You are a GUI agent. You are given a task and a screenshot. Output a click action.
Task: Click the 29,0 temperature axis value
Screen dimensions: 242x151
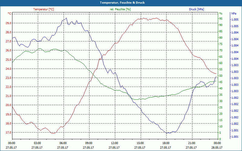(8, 23)
